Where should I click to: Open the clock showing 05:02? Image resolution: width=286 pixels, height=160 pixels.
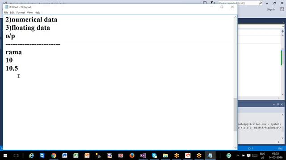pyautogui.click(x=275, y=156)
